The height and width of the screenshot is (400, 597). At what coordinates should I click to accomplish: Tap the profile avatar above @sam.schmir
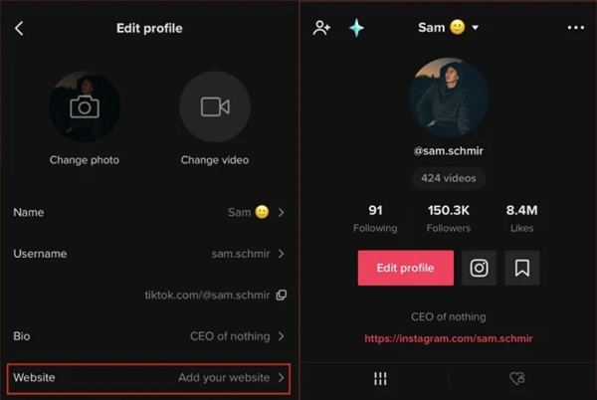pyautogui.click(x=448, y=97)
